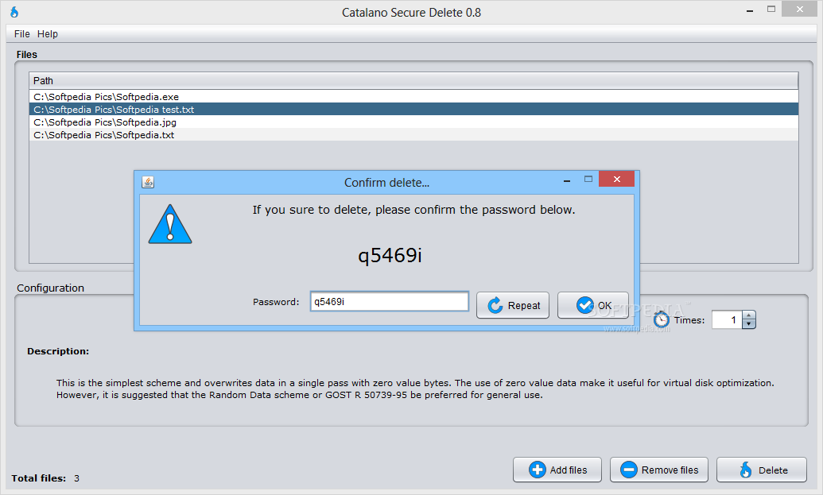This screenshot has width=823, height=495.
Task: Maximize the Catalano Secure Delete window
Action: click(771, 9)
